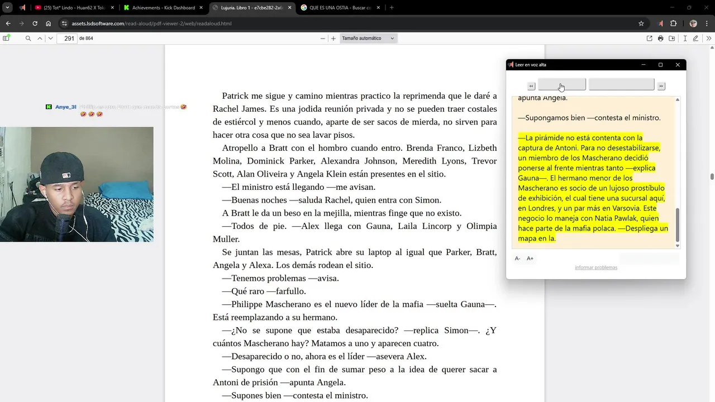Viewport: 715px width, 402px height.
Task: Reload the current page
Action: tap(35, 23)
